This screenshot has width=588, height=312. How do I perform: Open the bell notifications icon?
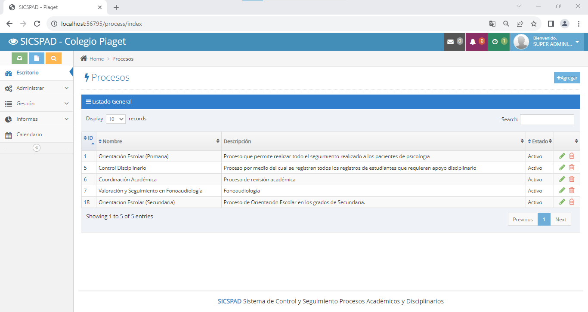pos(473,42)
